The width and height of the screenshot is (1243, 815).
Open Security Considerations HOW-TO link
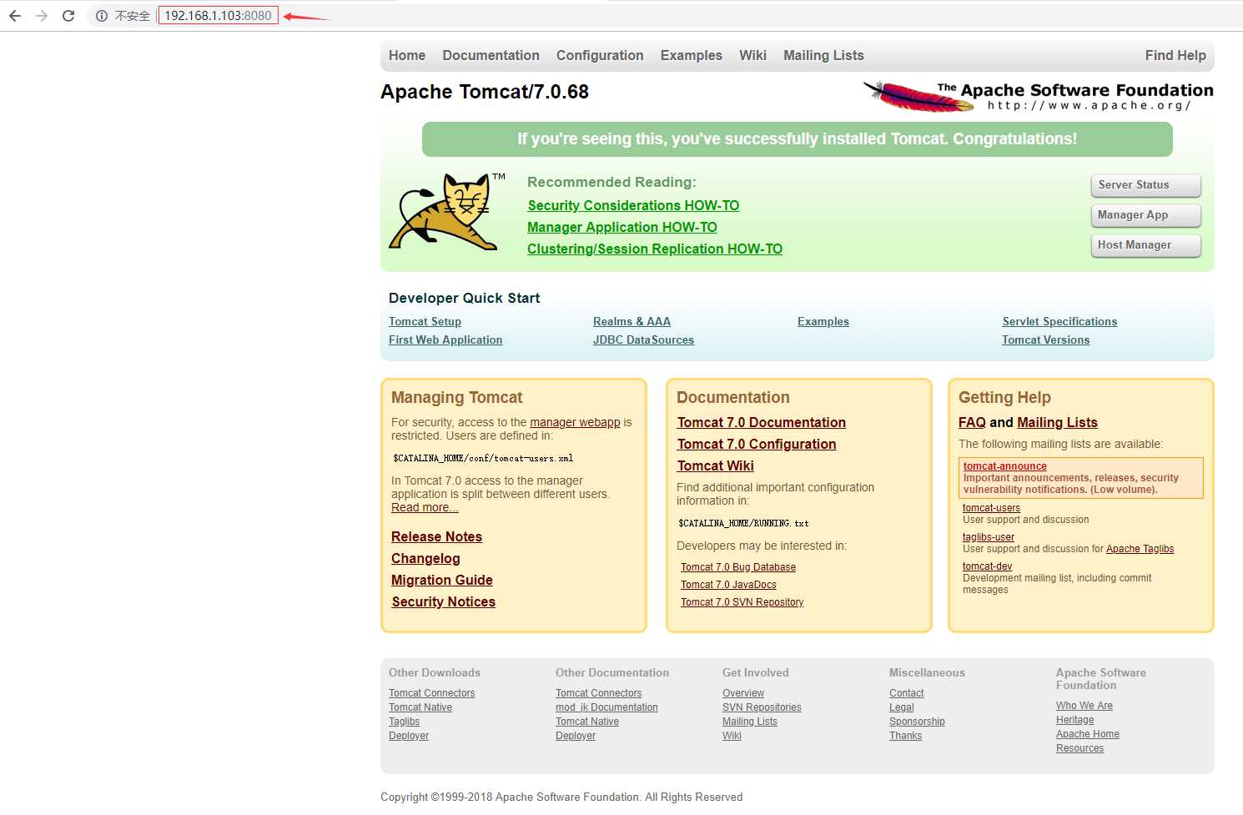(x=633, y=205)
